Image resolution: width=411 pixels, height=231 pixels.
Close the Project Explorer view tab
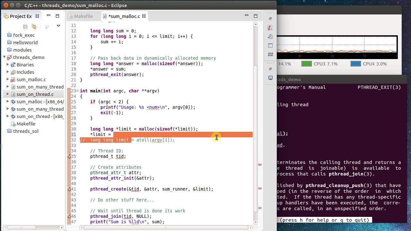[37, 16]
